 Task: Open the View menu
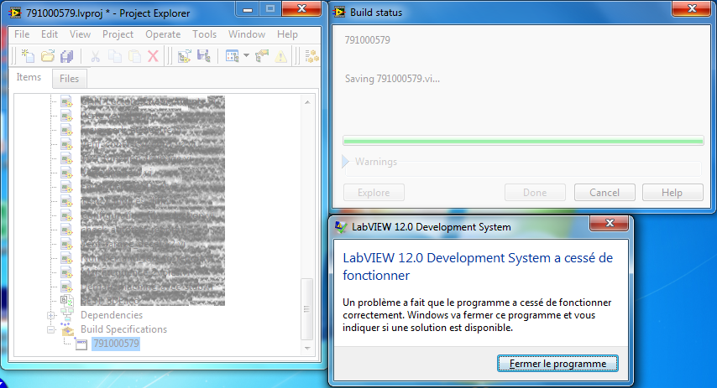pos(80,34)
